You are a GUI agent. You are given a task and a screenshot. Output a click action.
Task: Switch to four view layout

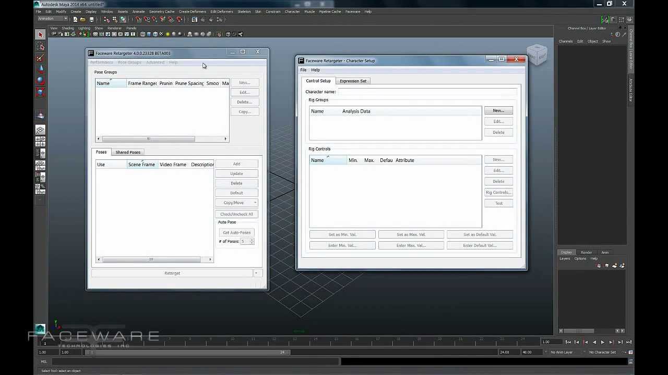pos(40,141)
